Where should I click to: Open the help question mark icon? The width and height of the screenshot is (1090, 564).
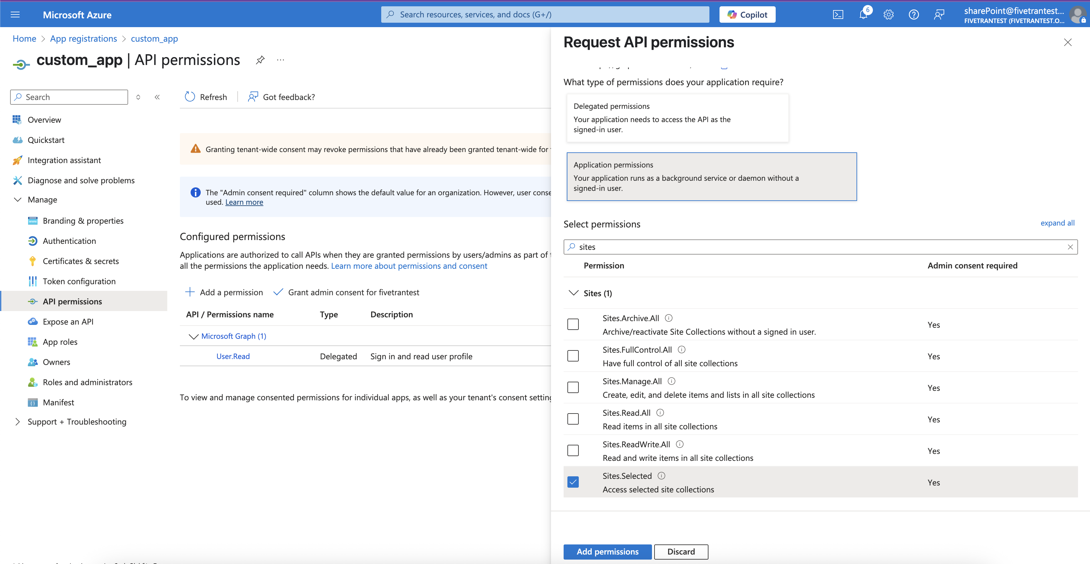[x=914, y=15]
